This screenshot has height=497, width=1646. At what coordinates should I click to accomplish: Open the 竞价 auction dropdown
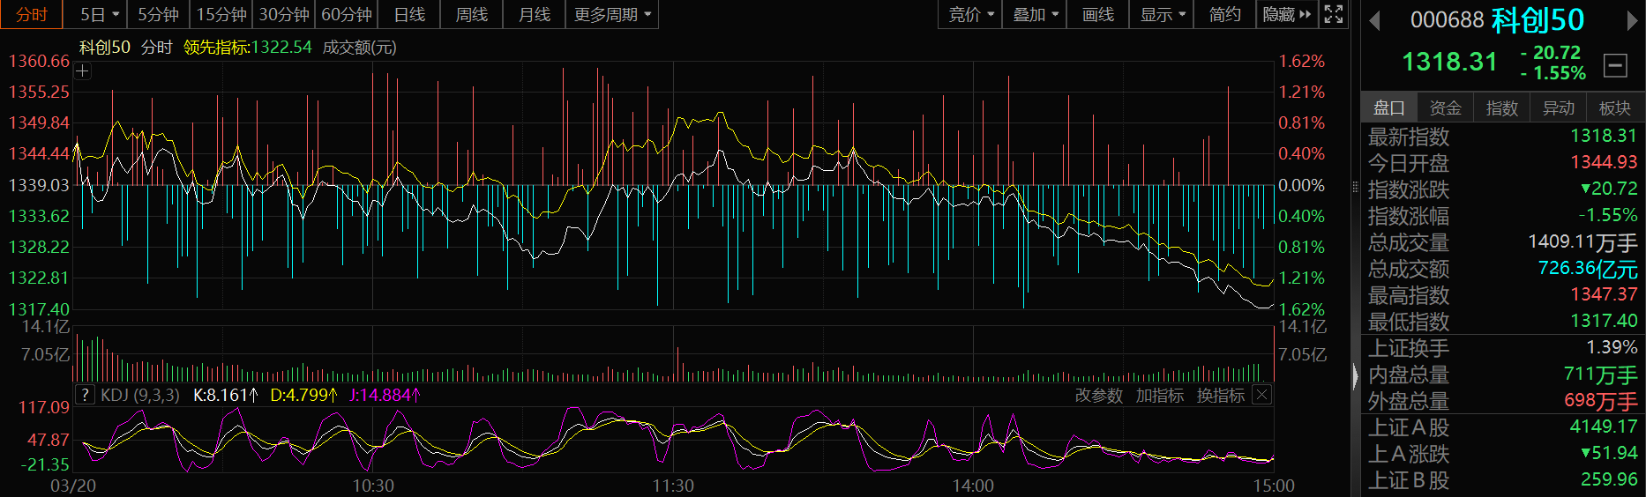(970, 14)
